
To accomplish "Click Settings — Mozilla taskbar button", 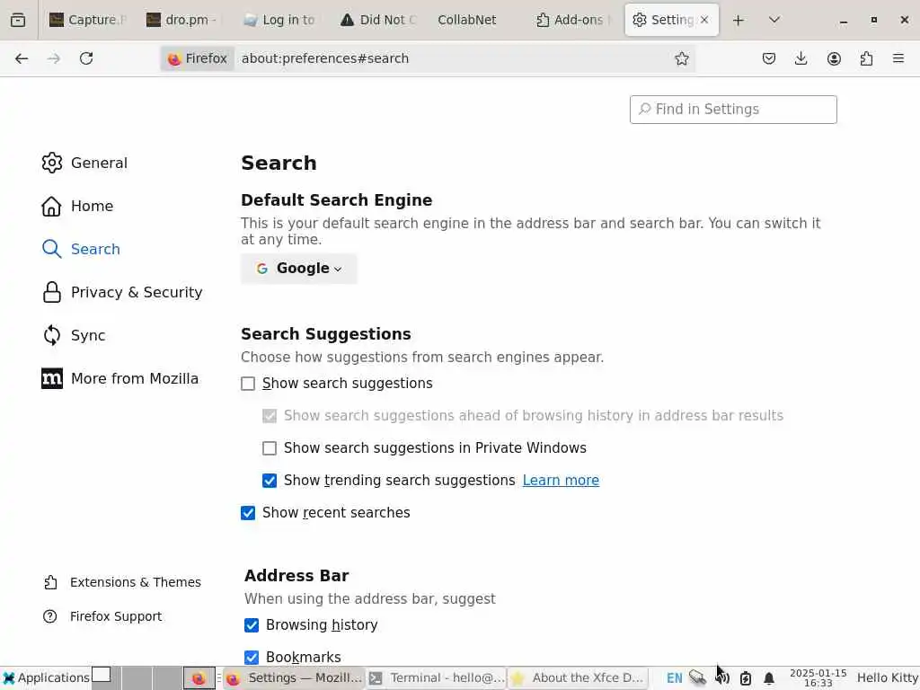I will point(295,678).
